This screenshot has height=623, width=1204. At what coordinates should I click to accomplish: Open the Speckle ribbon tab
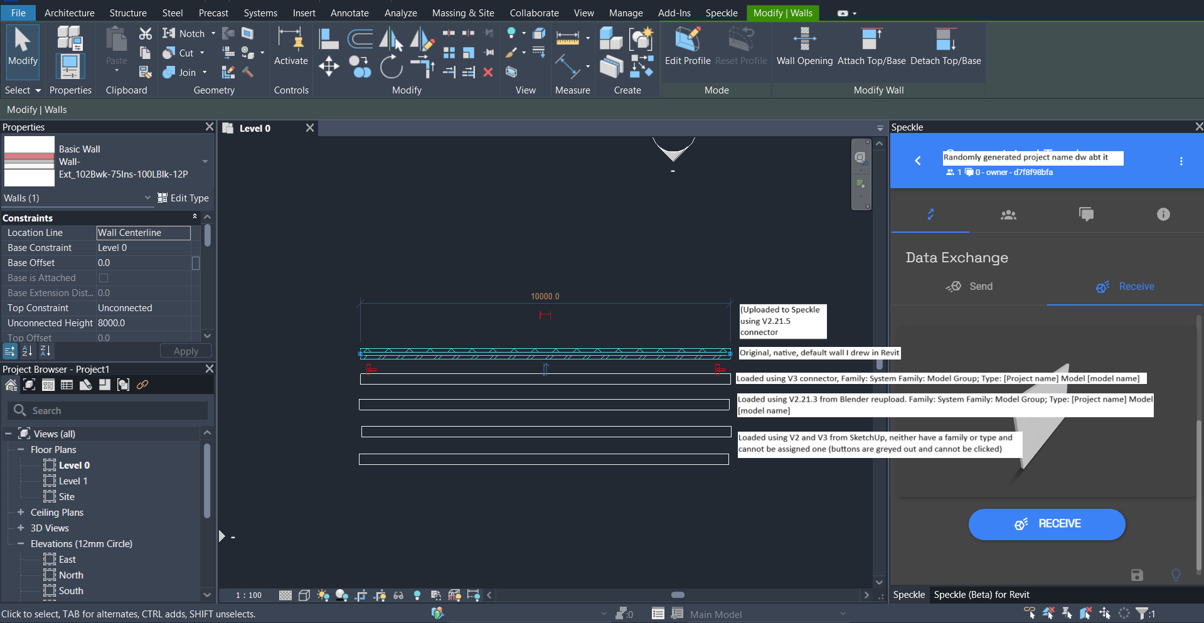tap(722, 13)
